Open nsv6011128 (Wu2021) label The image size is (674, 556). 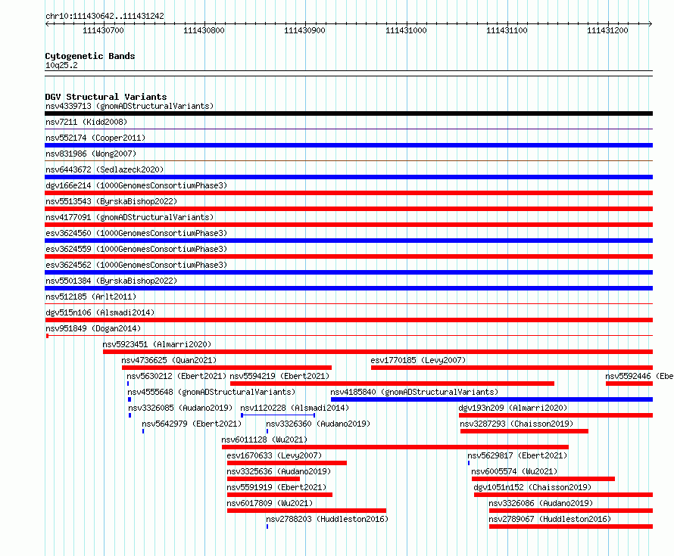click(264, 440)
